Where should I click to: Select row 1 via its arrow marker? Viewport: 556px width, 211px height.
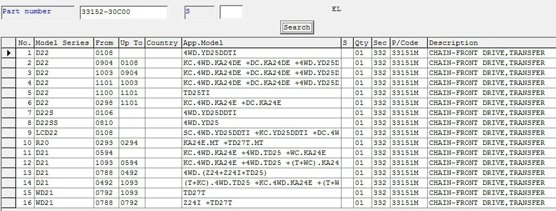coord(8,53)
